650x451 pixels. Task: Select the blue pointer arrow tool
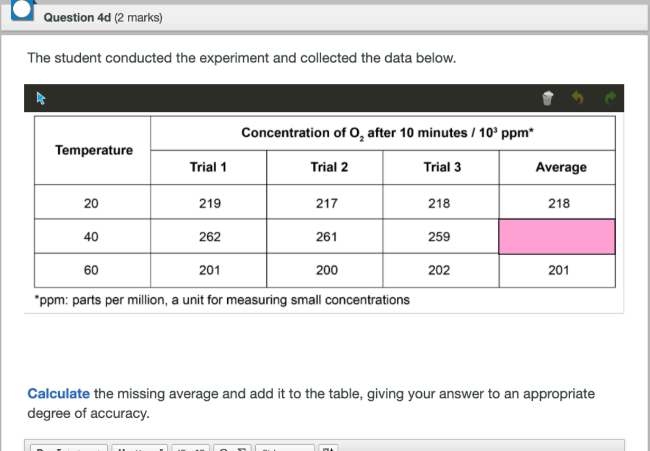(41, 98)
